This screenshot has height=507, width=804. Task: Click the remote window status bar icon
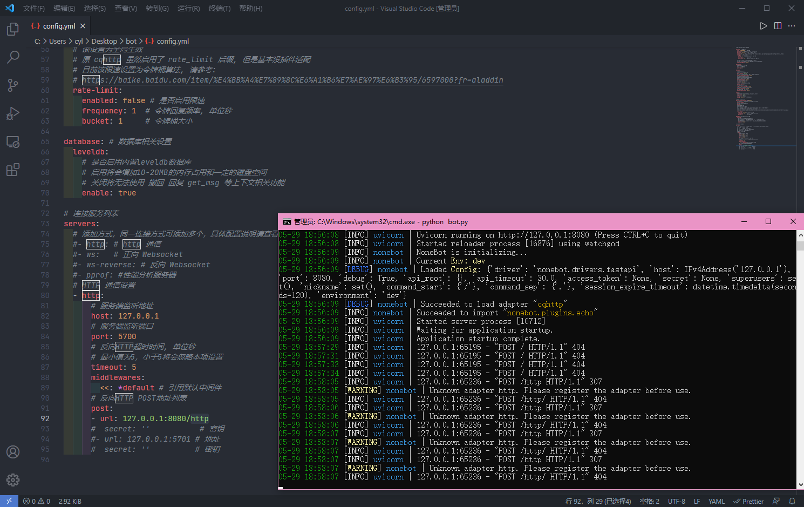pyautogui.click(x=9, y=501)
